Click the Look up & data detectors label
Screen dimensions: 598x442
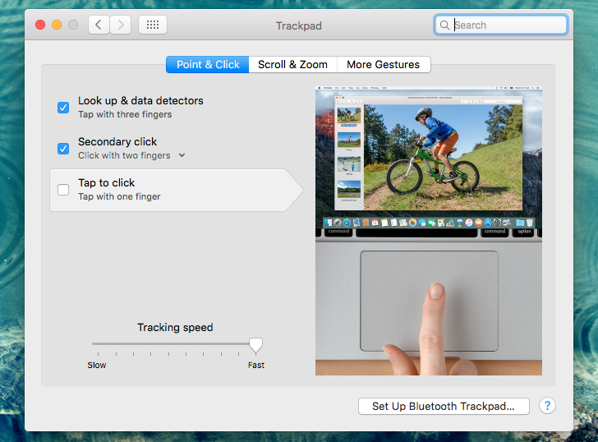[x=140, y=101]
